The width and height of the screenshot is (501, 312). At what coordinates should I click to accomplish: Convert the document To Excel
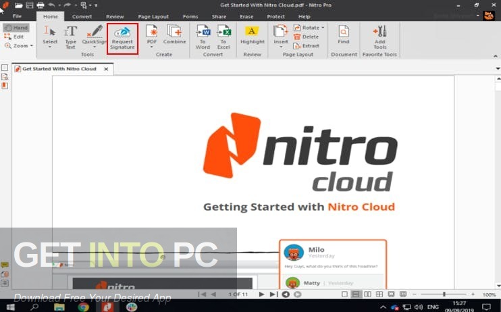click(223, 36)
